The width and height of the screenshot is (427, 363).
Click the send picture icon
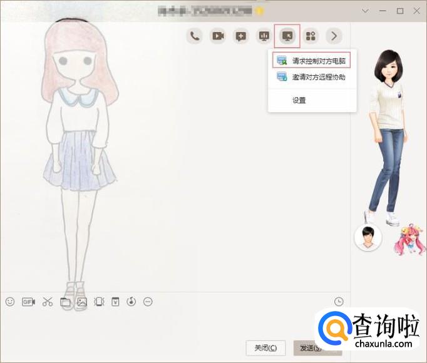81,302
